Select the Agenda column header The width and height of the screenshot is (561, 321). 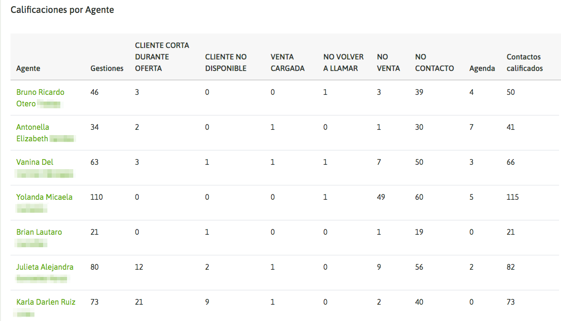pyautogui.click(x=482, y=69)
